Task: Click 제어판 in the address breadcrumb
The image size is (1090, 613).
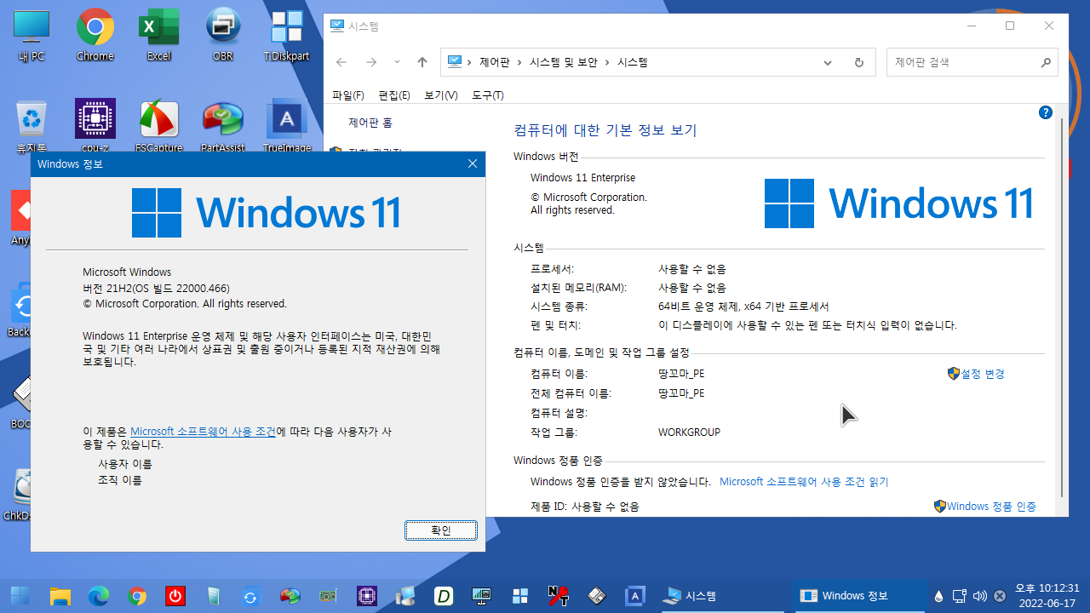Action: 495,62
